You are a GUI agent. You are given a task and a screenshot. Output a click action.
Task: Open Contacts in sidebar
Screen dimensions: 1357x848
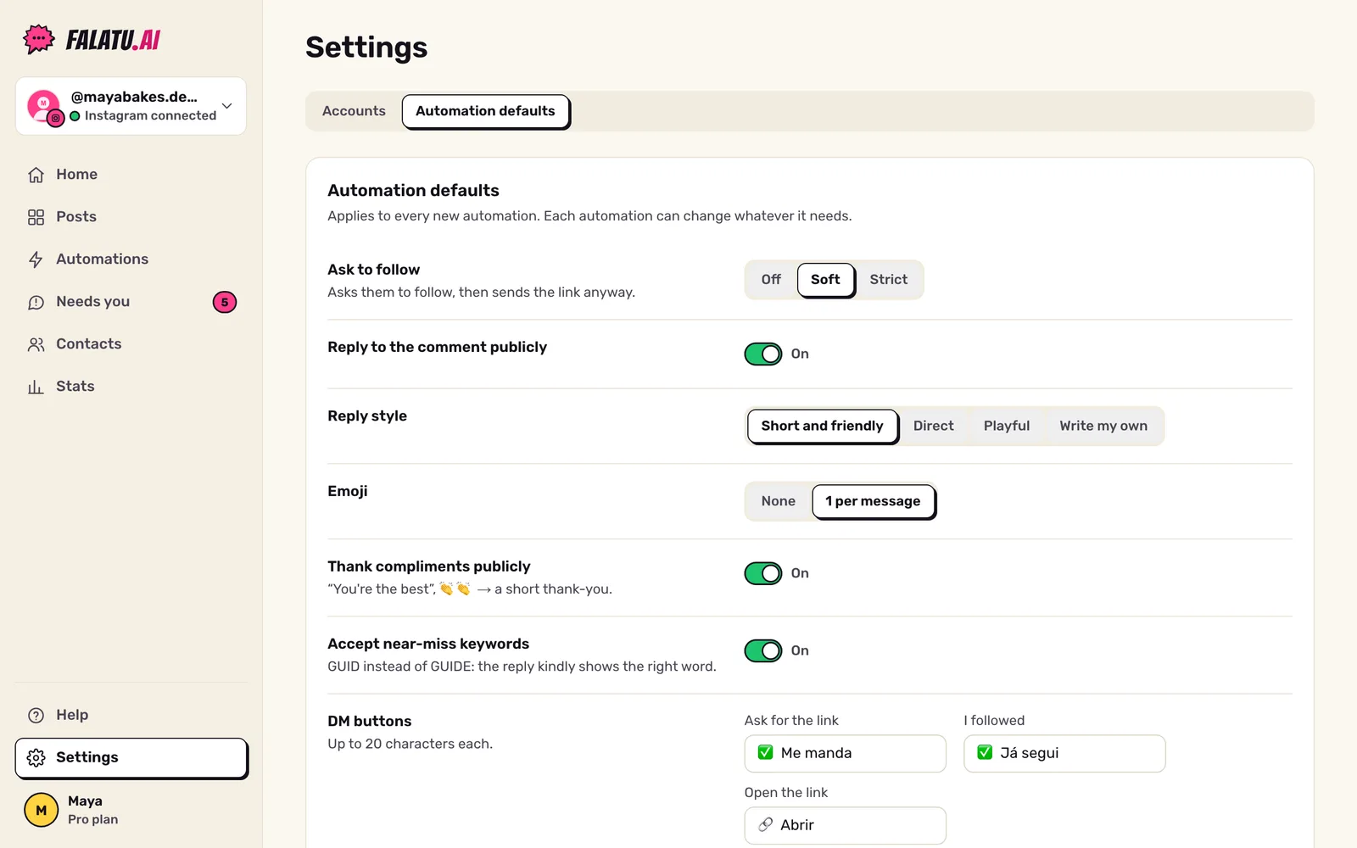click(x=131, y=344)
